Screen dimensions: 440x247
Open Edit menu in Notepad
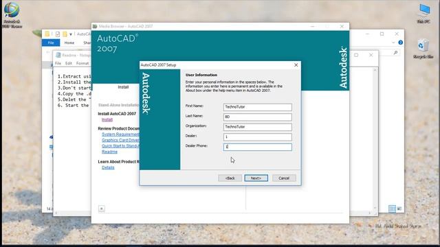[69, 63]
